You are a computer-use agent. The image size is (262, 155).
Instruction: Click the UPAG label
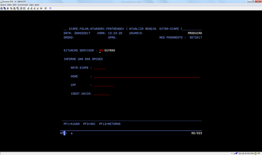coord(112,37)
